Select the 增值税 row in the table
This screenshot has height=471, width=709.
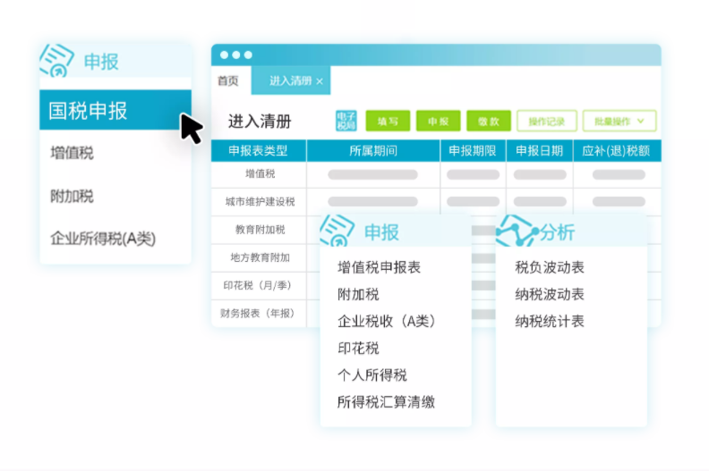click(x=436, y=174)
